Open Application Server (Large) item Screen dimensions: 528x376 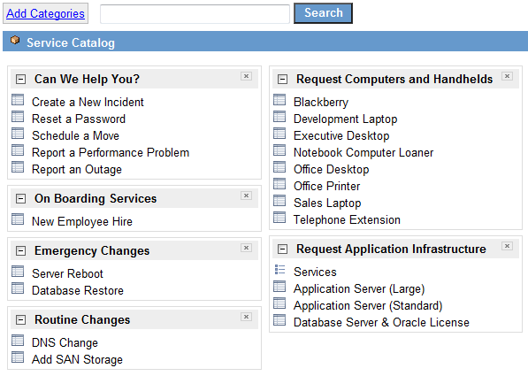tap(359, 289)
